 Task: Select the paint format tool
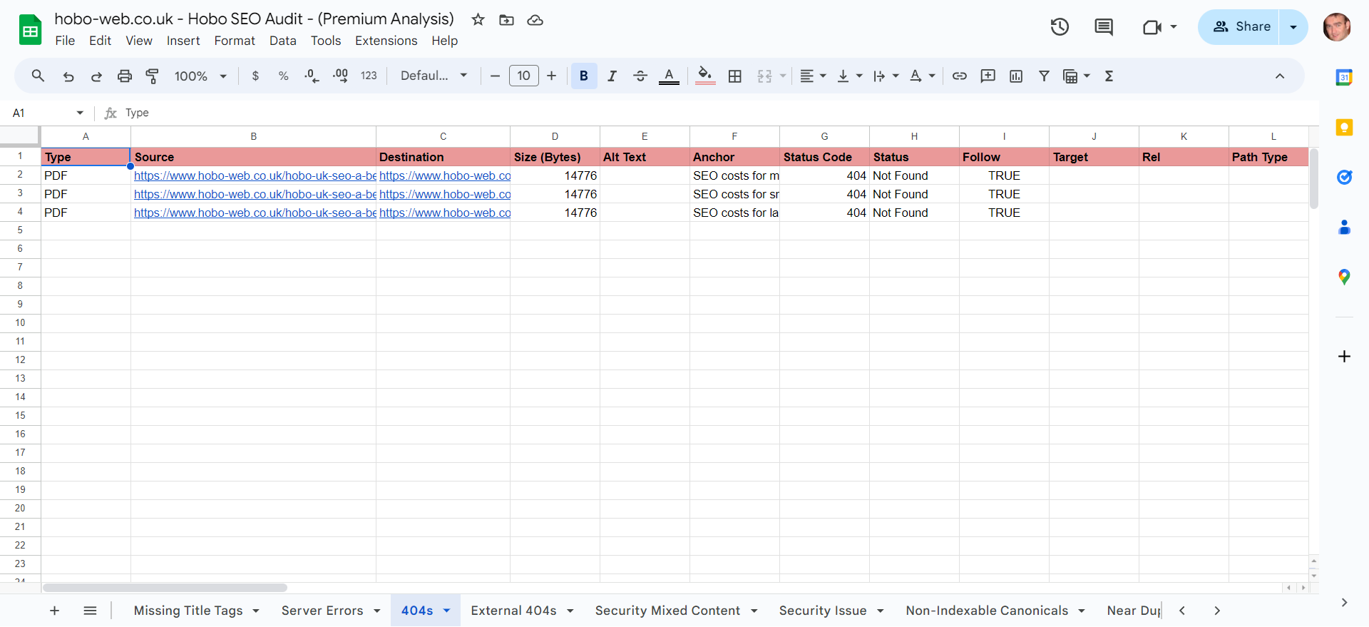pos(152,76)
